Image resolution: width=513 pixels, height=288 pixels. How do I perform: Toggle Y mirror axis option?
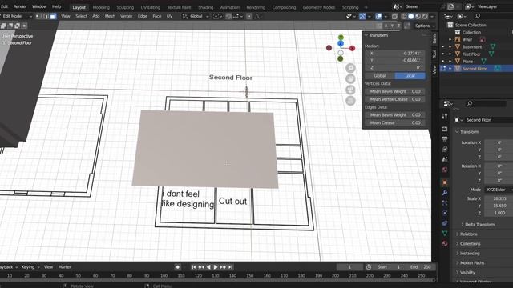392,26
